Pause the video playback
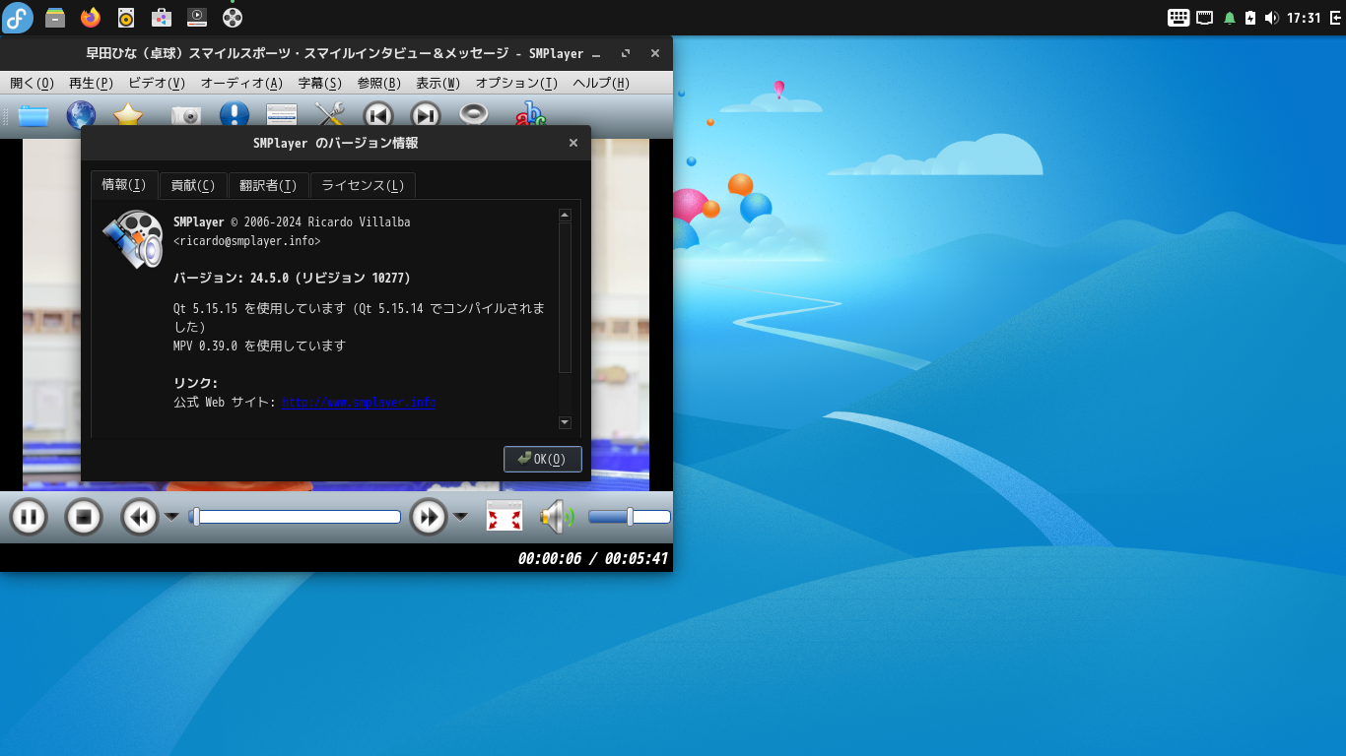Viewport: 1346px width, 756px height. (29, 517)
